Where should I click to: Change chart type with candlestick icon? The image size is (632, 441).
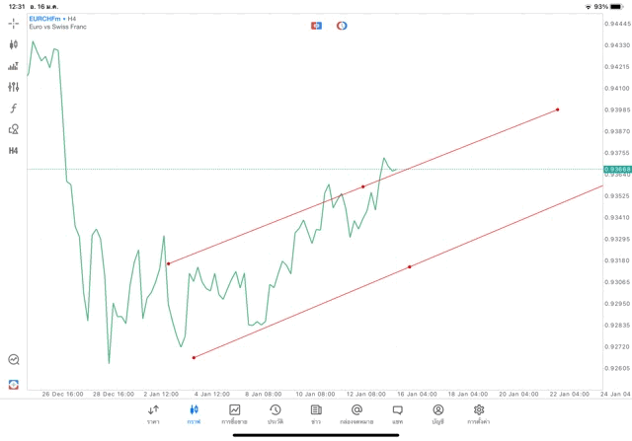pyautogui.click(x=14, y=44)
